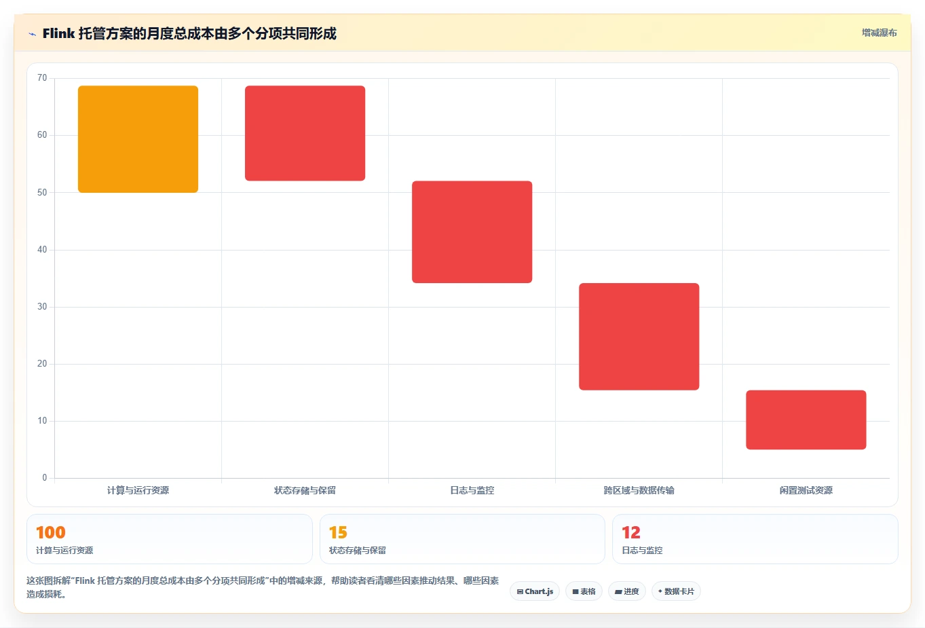925x628 pixels.
Task: Click the lightning icon beside the Flink title
Action: (32, 34)
